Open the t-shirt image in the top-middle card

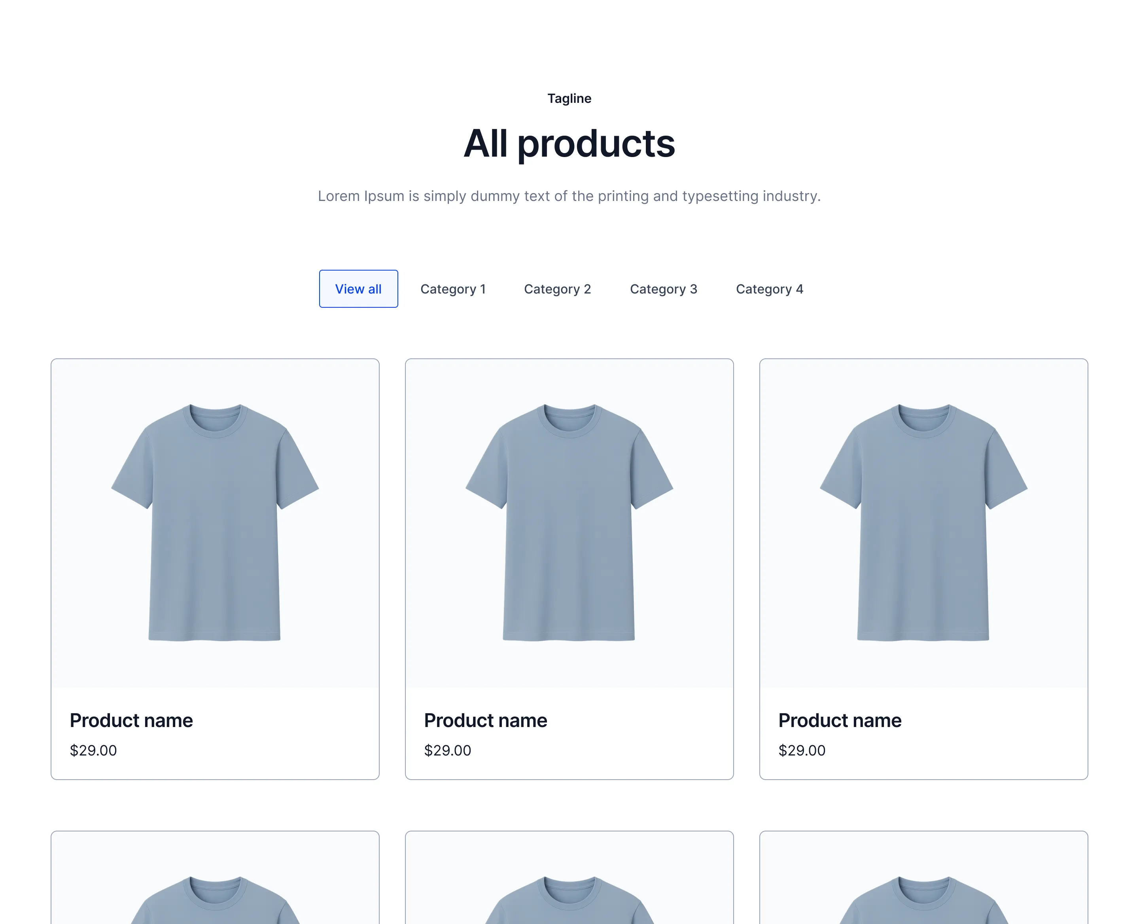[569, 523]
